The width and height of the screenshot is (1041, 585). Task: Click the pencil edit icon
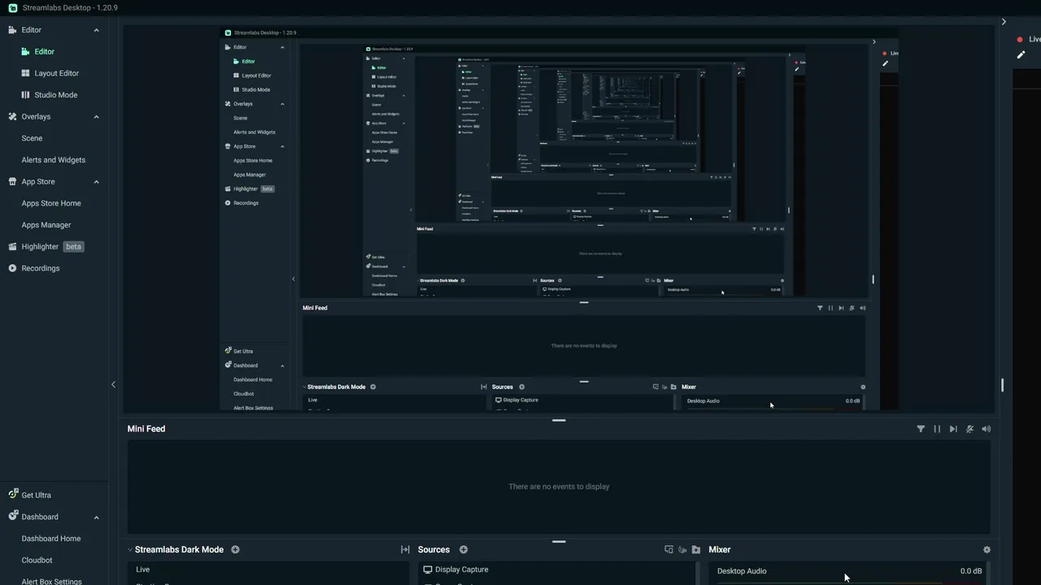pyautogui.click(x=1021, y=55)
